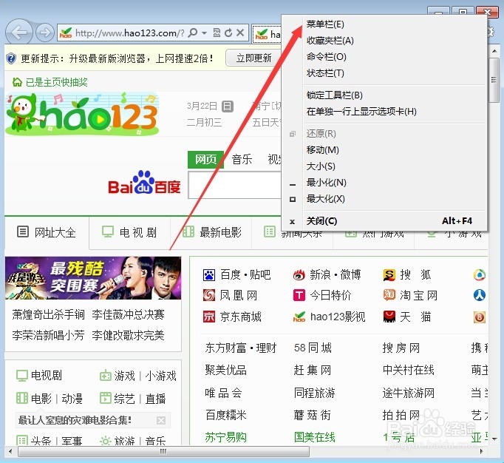Choose 命令栏(O) in context menu

pos(326,57)
